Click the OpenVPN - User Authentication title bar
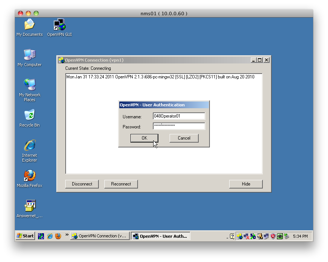 pos(164,105)
